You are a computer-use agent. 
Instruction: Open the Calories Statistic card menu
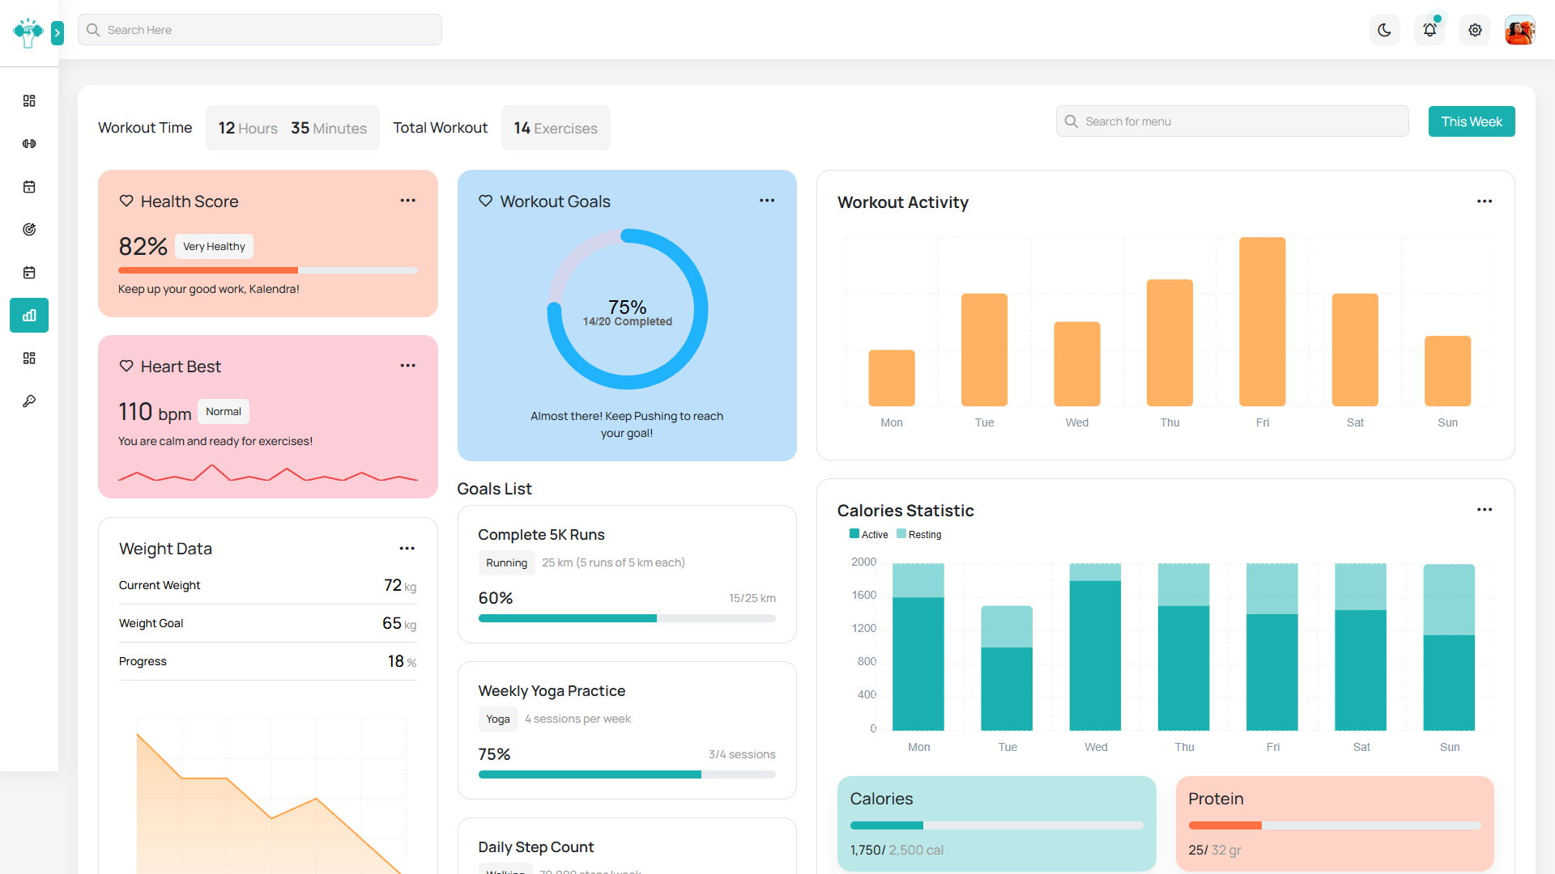[1485, 510]
